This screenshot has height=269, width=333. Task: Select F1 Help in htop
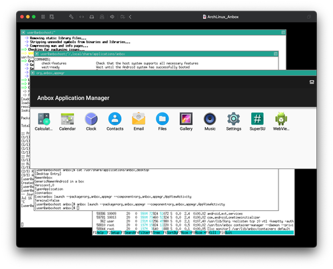[100, 232]
